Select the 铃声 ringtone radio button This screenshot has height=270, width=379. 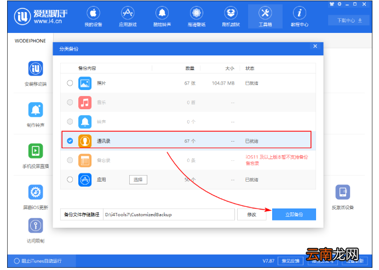pos(70,121)
